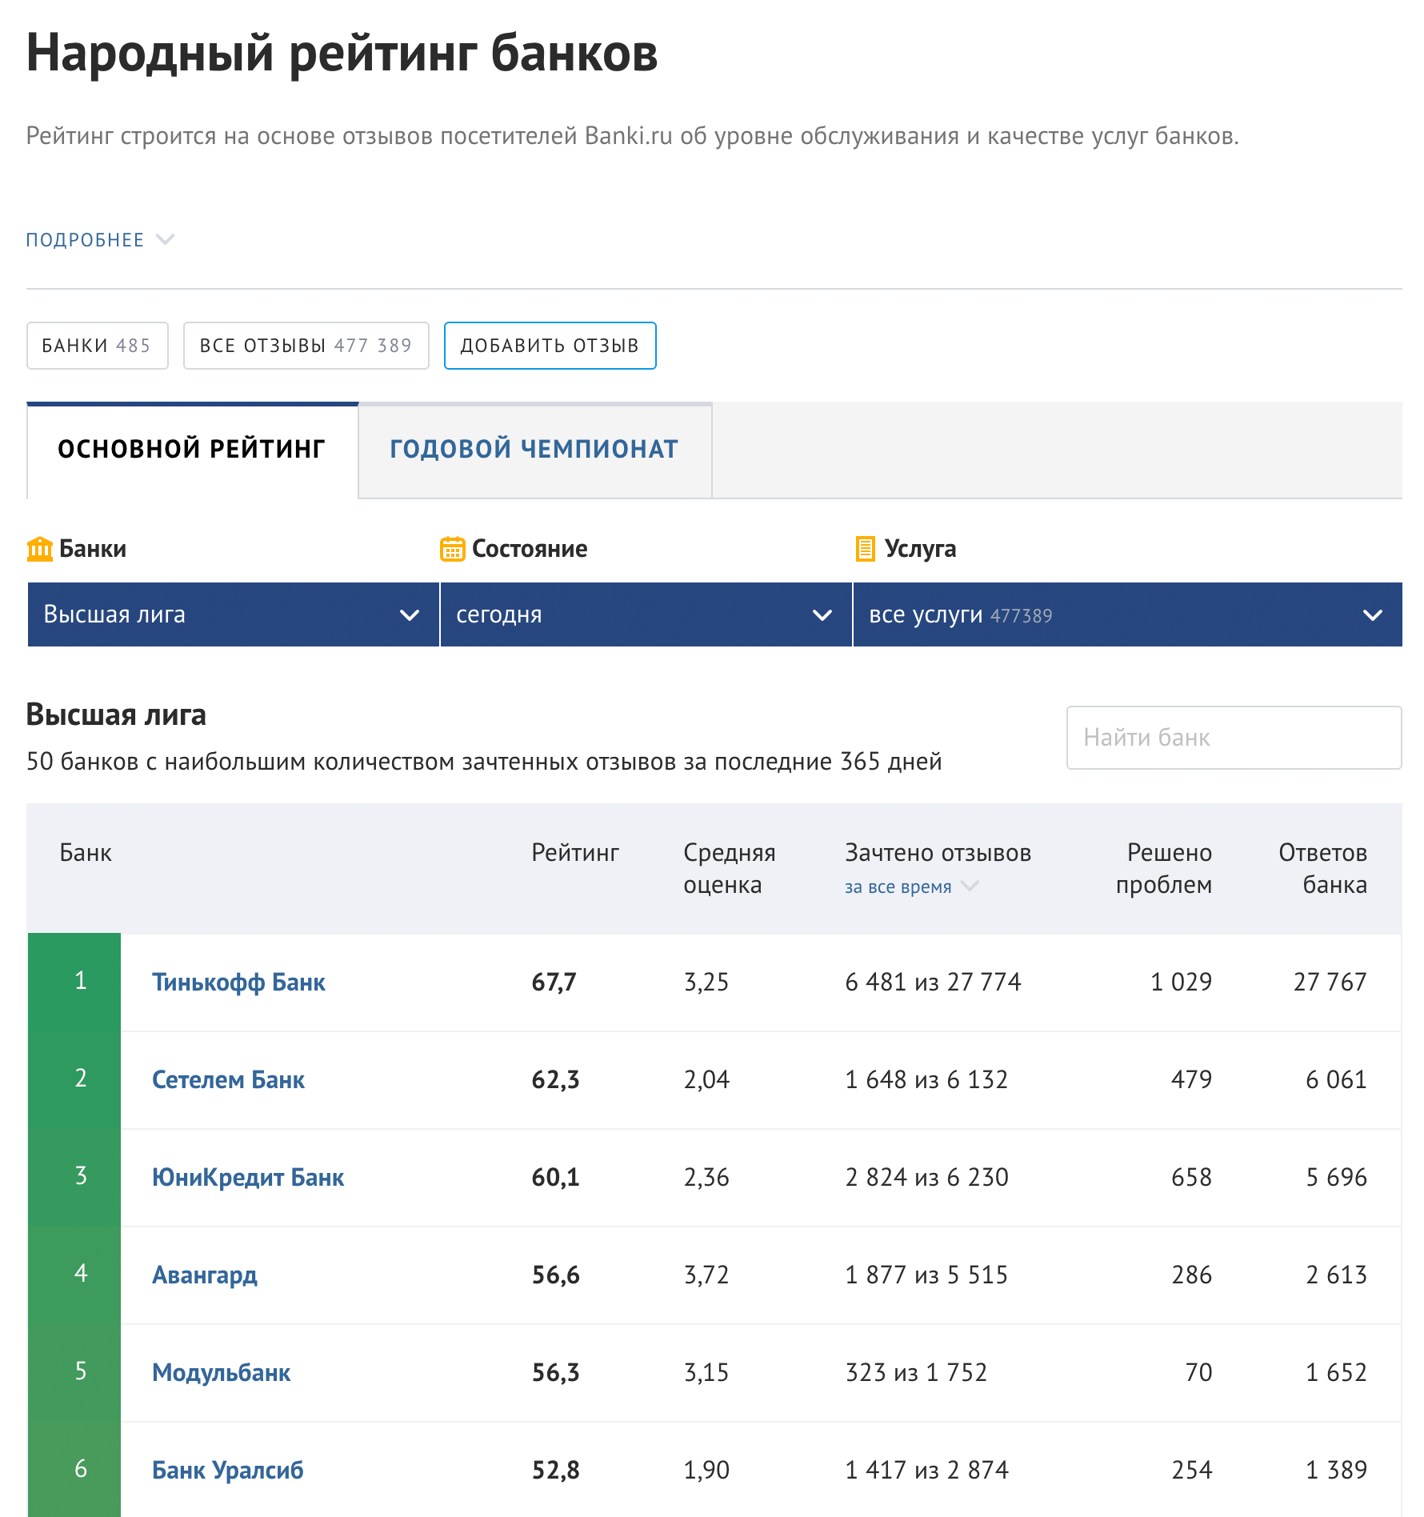The height and width of the screenshot is (1517, 1424).
Task: Click the Решено проблем column header
Action: tap(1164, 869)
